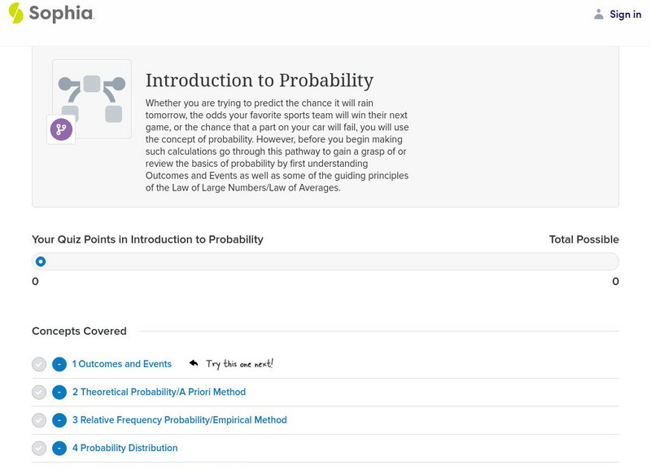Toggle the checkmark circle for Relative Frequency Probability

pyautogui.click(x=39, y=420)
